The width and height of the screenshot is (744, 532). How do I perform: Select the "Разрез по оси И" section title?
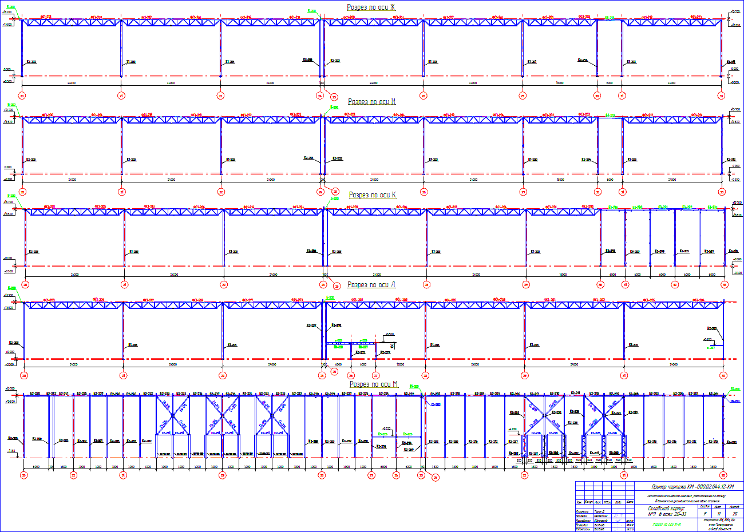click(x=372, y=102)
